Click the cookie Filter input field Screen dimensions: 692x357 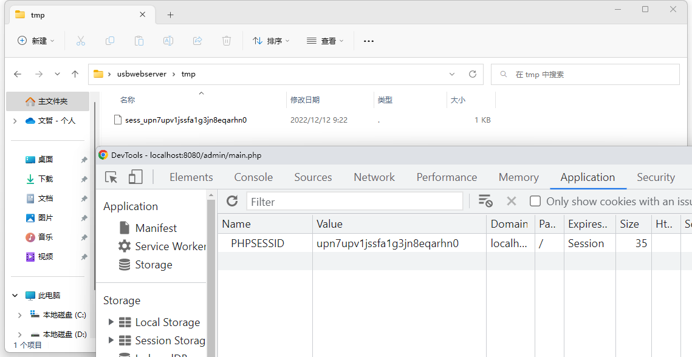[x=355, y=202]
